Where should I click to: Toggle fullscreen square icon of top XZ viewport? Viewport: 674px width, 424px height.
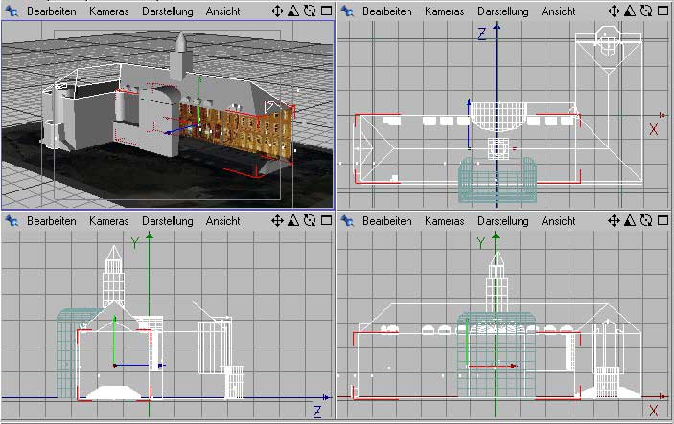[663, 11]
